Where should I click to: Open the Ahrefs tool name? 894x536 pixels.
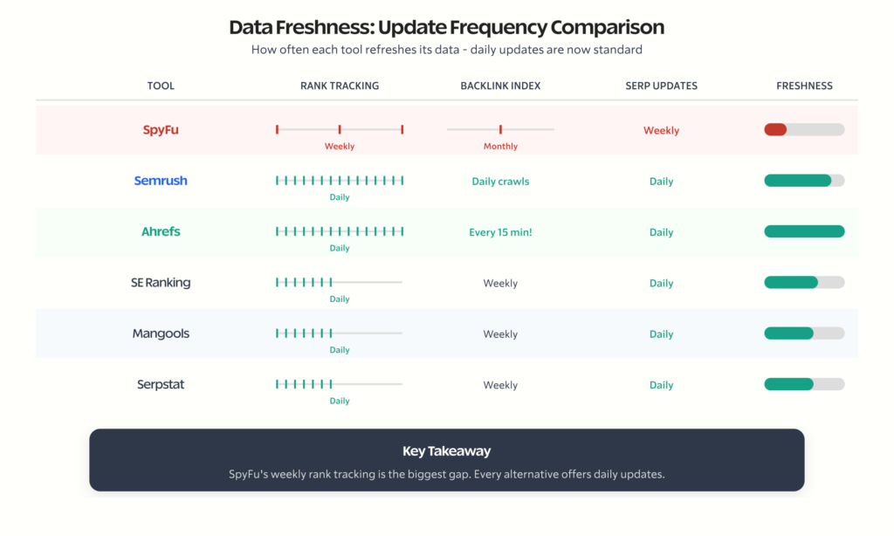coord(161,232)
